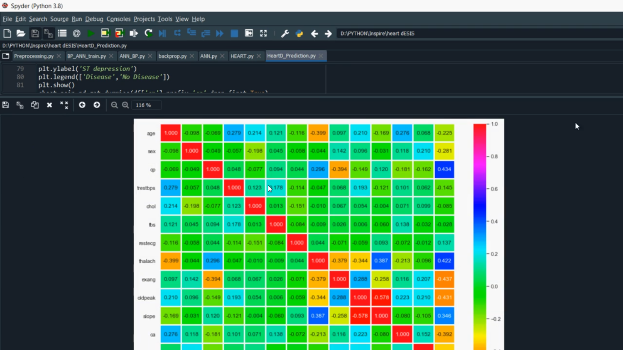The image size is (623, 350).
Task: Zoom in on the correlation heatmap
Action: pos(125,105)
